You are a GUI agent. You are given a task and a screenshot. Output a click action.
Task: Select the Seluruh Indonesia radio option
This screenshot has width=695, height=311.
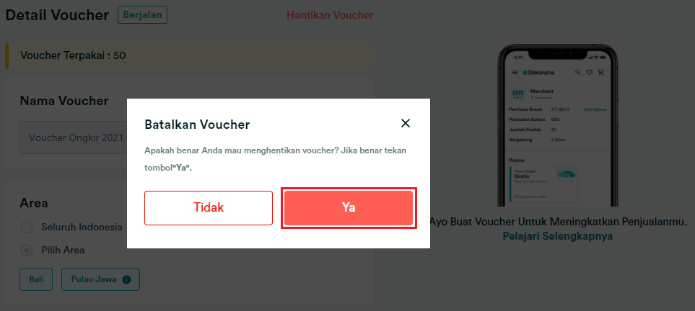pos(27,227)
